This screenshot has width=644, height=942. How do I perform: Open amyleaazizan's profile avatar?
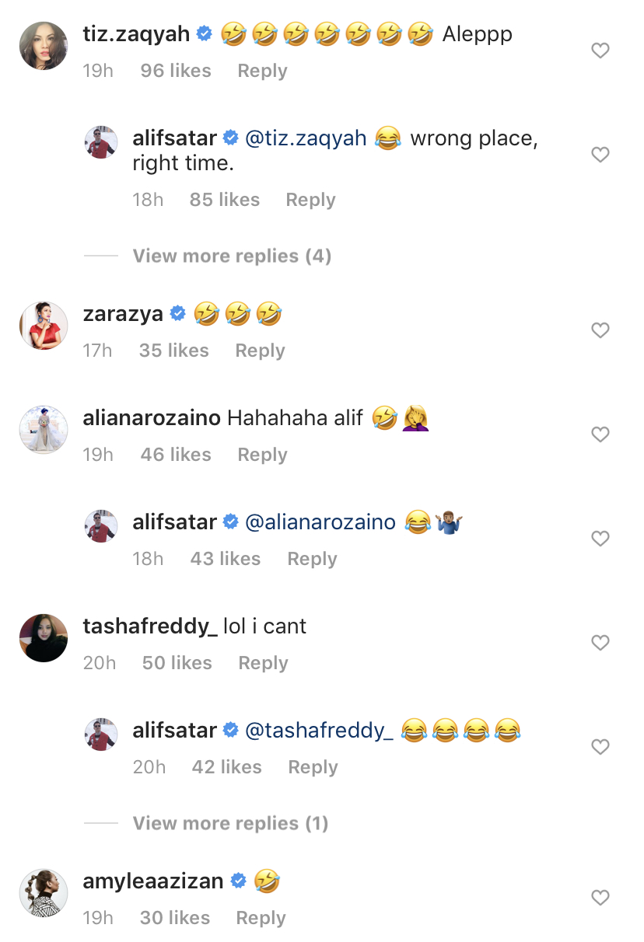[x=43, y=892]
